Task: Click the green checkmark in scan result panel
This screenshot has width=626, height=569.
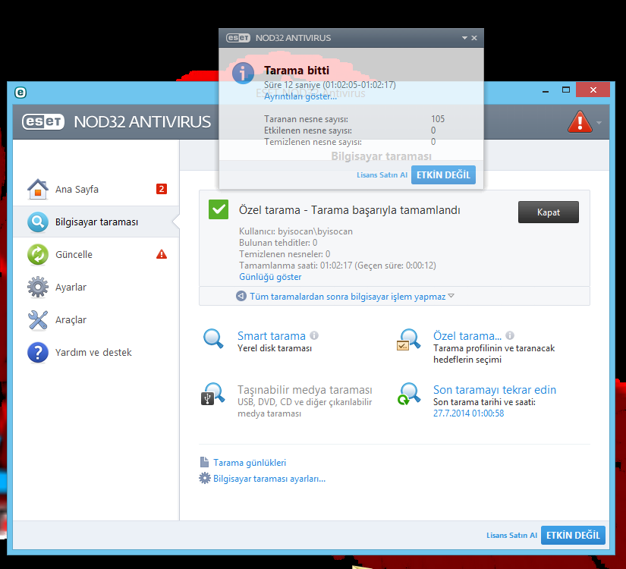Action: point(219,209)
